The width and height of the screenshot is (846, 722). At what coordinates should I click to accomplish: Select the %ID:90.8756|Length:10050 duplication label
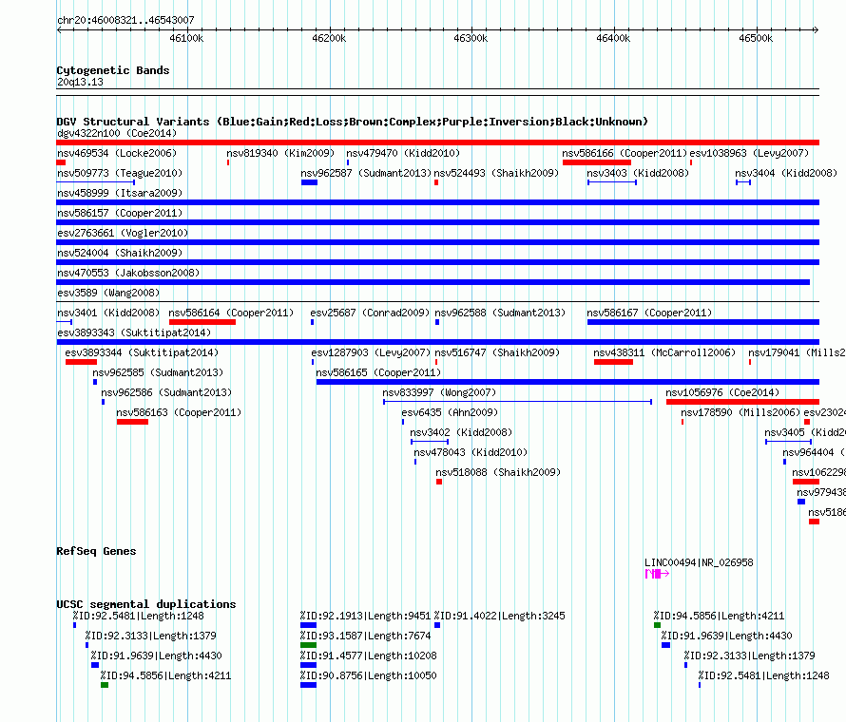369,675
